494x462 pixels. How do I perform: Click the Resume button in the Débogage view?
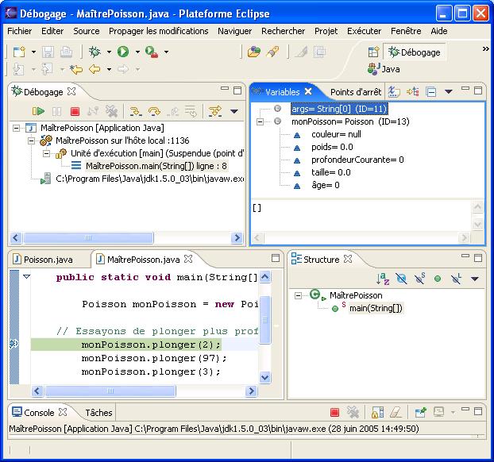coord(38,112)
